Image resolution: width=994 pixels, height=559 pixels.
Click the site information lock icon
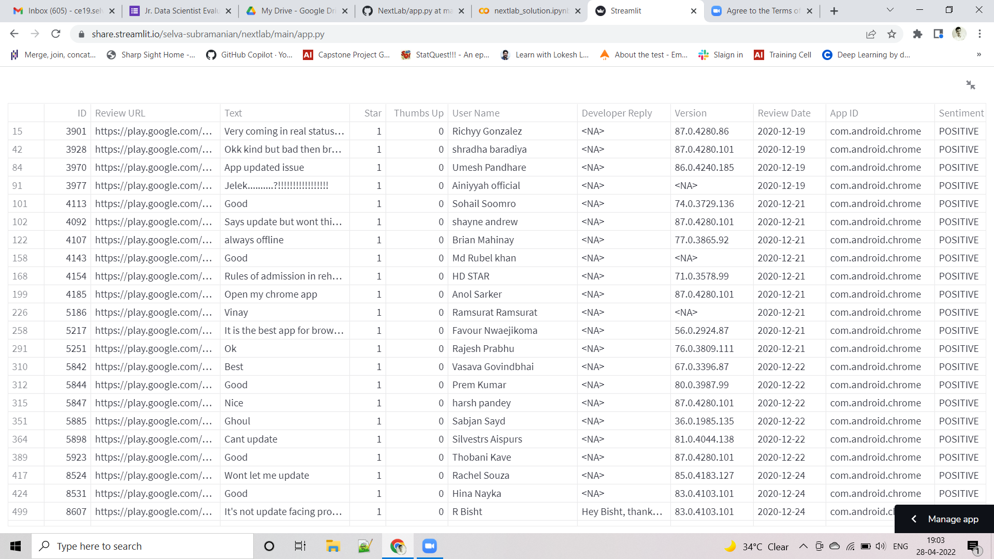(81, 34)
